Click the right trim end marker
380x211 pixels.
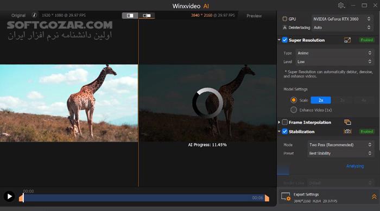click(267, 198)
